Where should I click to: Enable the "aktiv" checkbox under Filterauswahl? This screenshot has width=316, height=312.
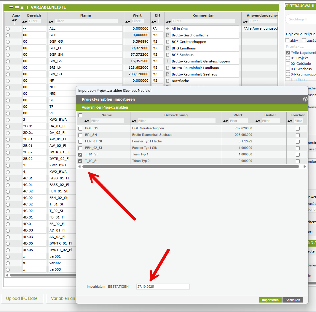(287, 40)
